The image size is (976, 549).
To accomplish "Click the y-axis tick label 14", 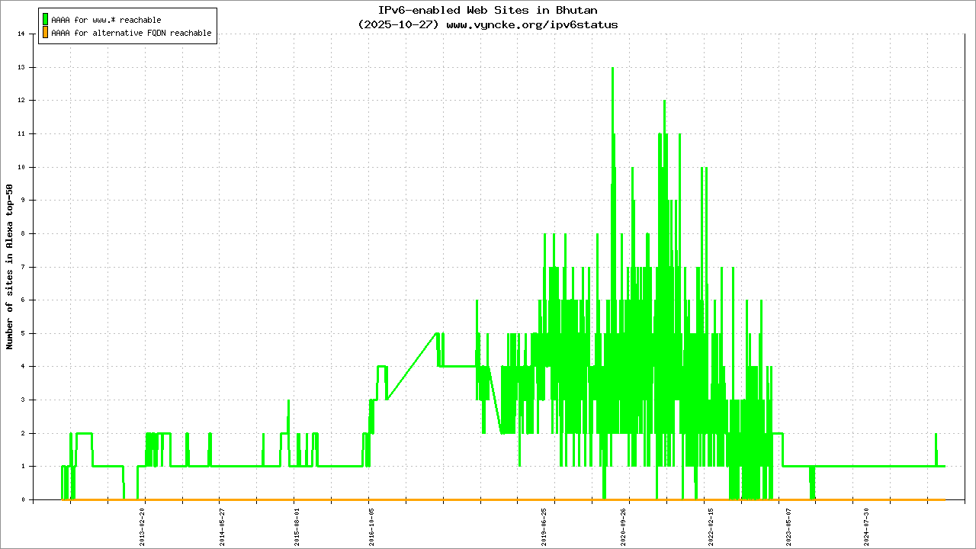I will [22, 34].
